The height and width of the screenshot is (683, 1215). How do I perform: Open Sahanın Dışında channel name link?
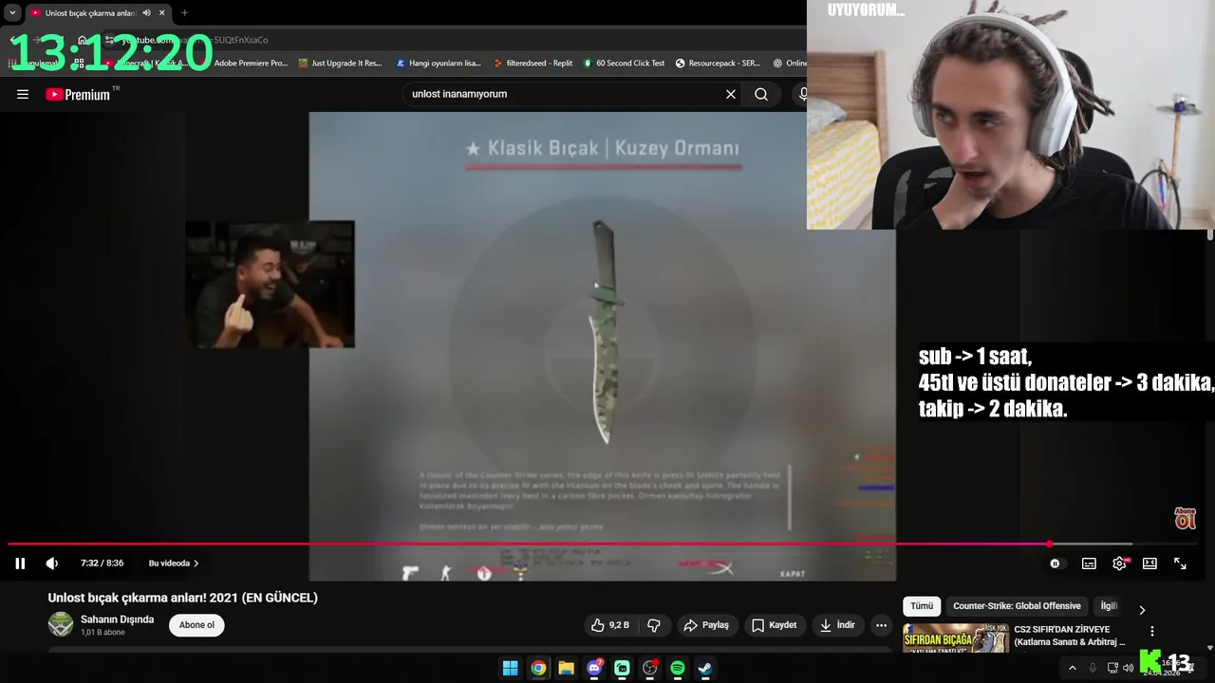117,619
